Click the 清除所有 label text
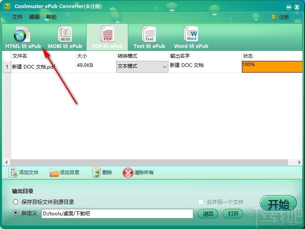This screenshot has height=229, width=305. [144, 173]
